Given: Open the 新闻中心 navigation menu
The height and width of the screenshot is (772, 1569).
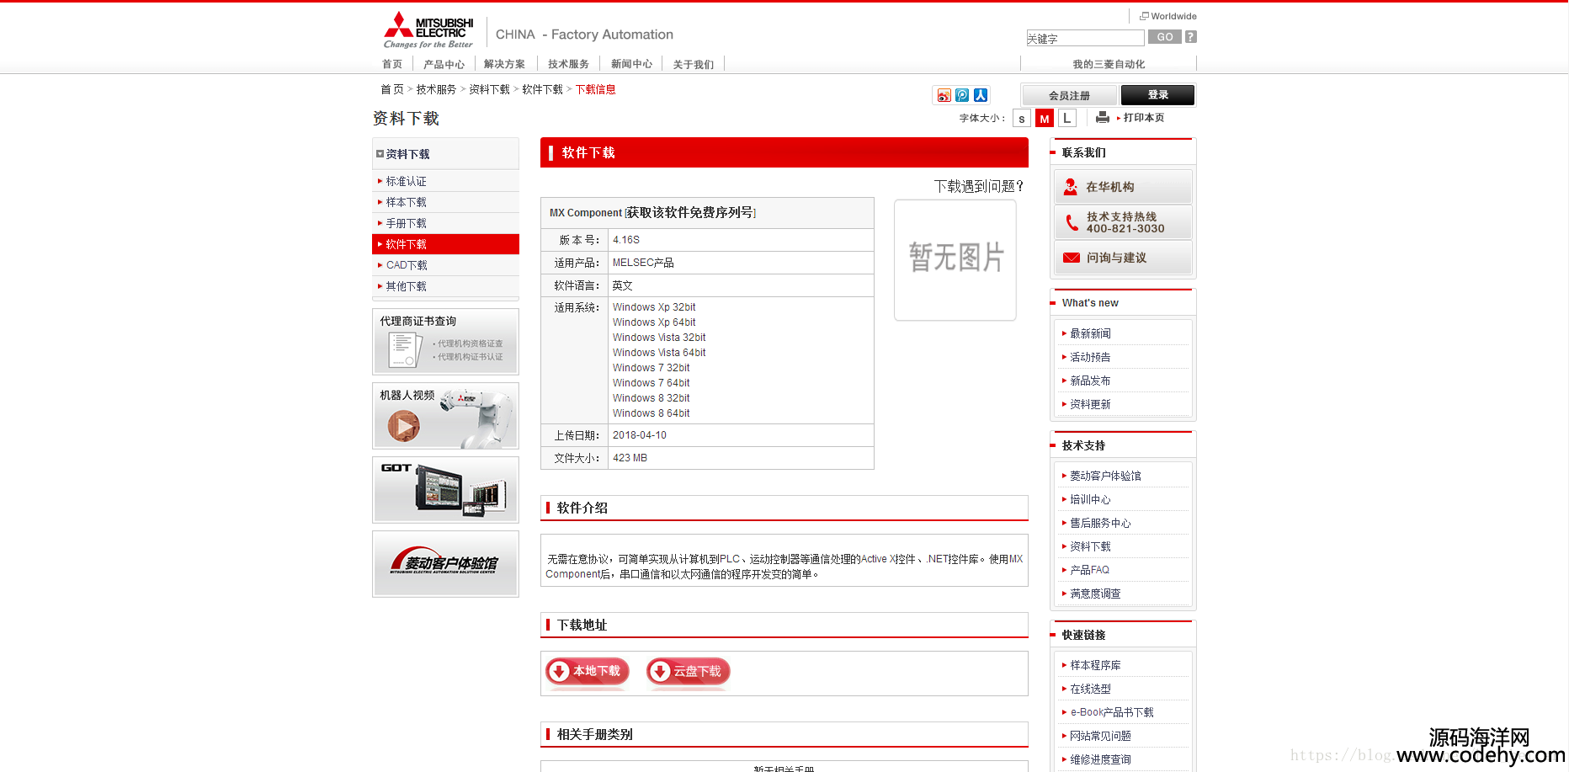Looking at the screenshot, I should click(631, 64).
